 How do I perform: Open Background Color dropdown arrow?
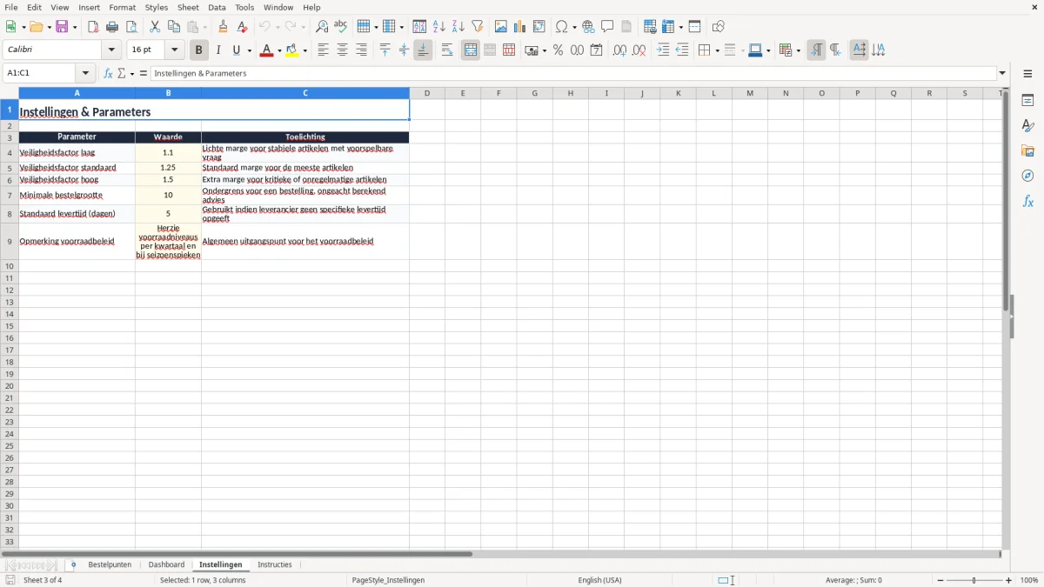(x=304, y=50)
